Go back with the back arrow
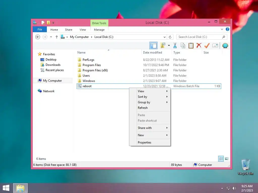The height and width of the screenshot is (193, 258). (38, 37)
